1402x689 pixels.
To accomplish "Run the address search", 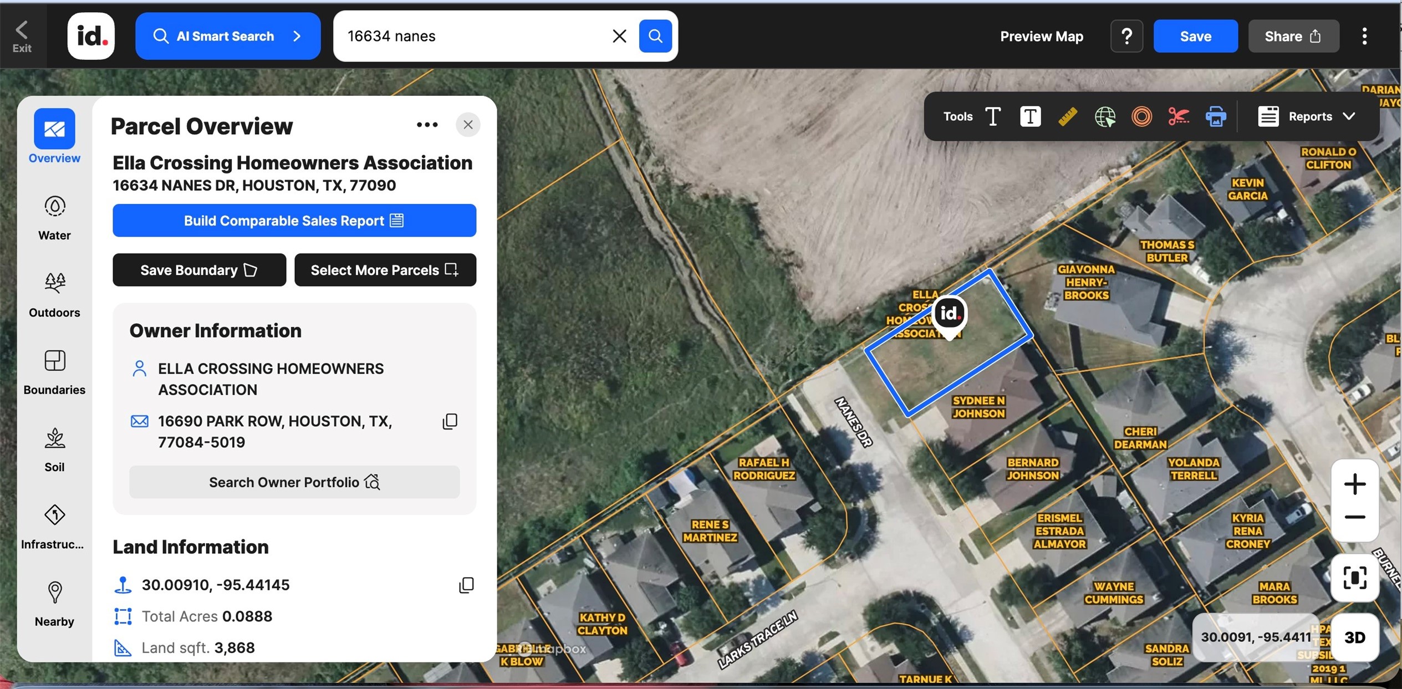I will (655, 36).
